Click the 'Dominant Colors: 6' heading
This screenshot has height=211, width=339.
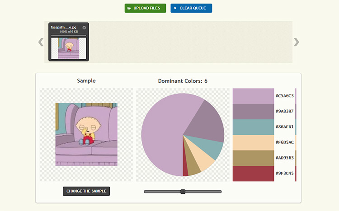click(x=183, y=81)
